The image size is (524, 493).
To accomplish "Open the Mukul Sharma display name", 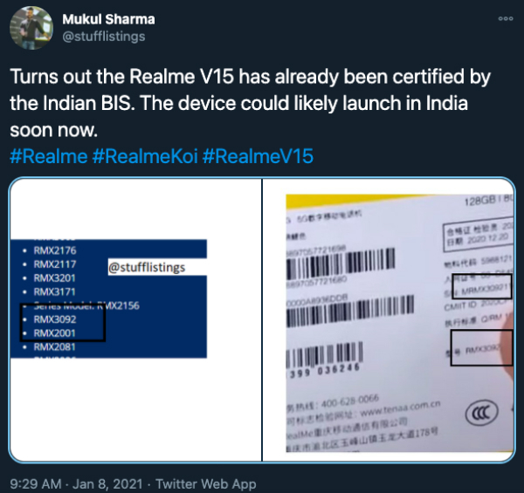I will click(108, 19).
